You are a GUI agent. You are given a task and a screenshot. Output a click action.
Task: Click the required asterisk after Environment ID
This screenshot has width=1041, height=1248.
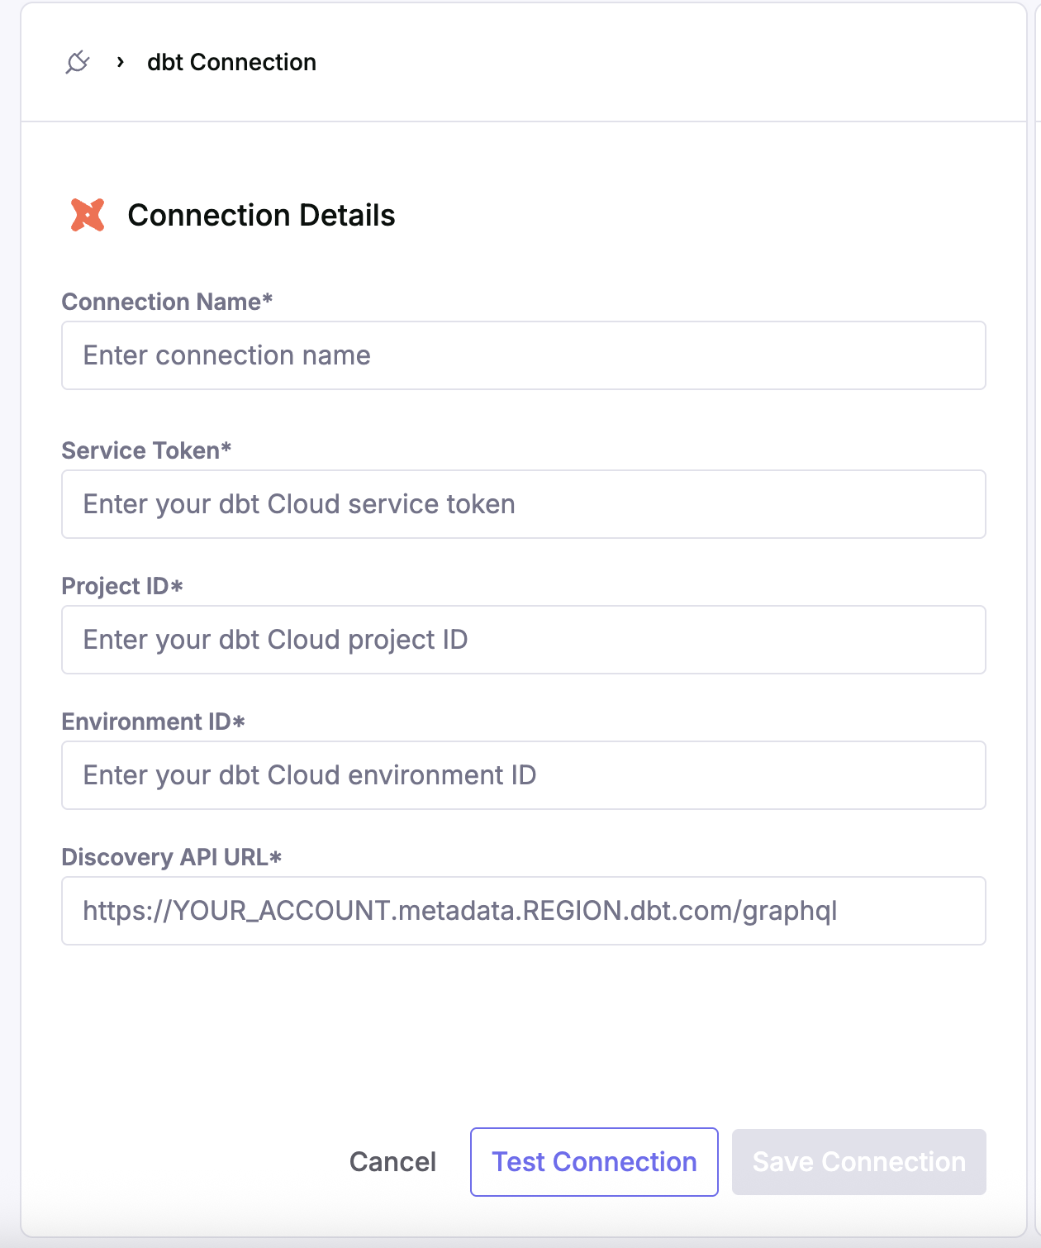click(x=239, y=722)
